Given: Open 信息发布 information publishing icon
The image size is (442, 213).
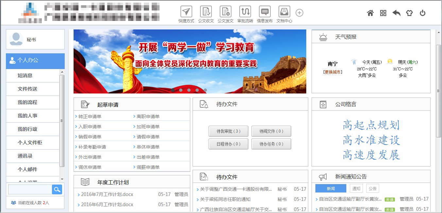Looking at the screenshot, I should pos(264,12).
